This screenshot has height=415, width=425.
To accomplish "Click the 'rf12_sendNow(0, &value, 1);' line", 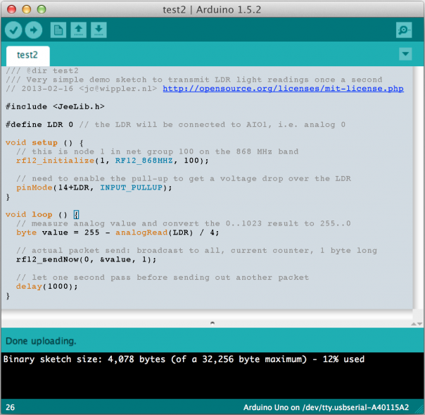I will point(86,259).
